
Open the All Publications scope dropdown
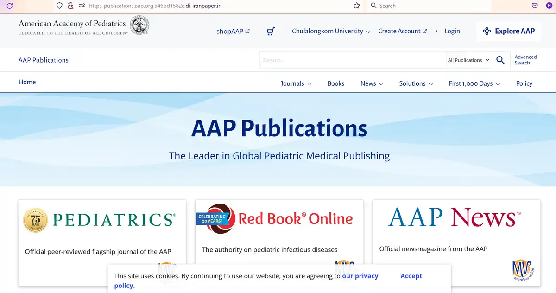(x=469, y=60)
